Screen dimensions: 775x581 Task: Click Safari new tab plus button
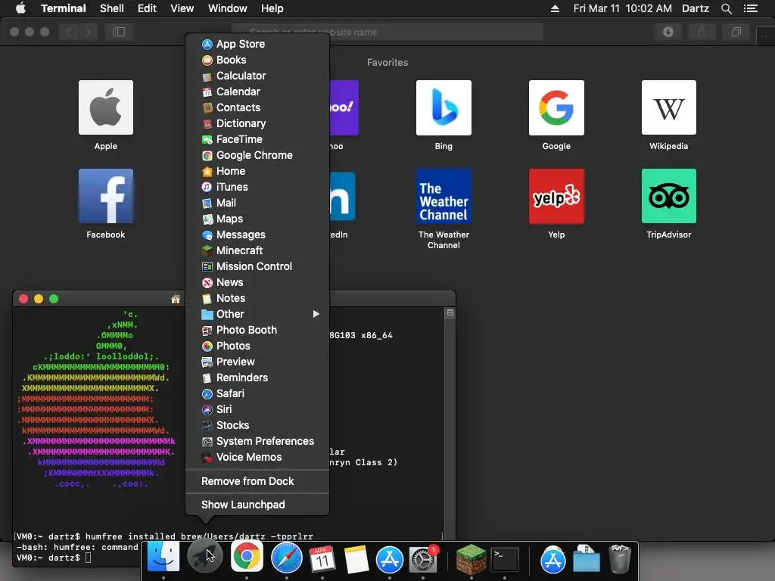pyautogui.click(x=766, y=38)
